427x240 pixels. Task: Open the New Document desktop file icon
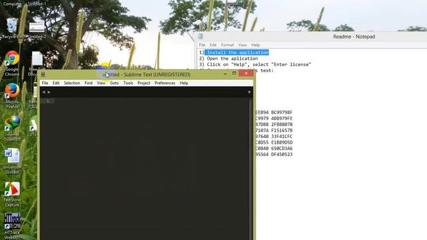(x=37, y=63)
